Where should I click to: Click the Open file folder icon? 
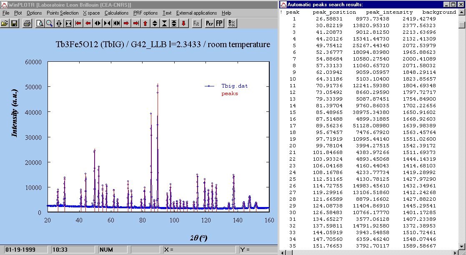point(5,23)
